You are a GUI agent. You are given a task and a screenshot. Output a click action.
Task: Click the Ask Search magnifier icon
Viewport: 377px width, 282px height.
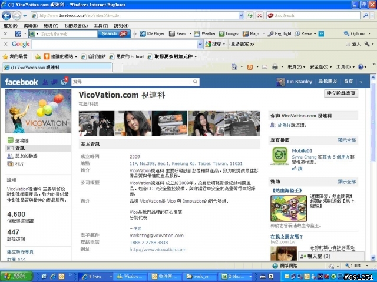pos(366,16)
